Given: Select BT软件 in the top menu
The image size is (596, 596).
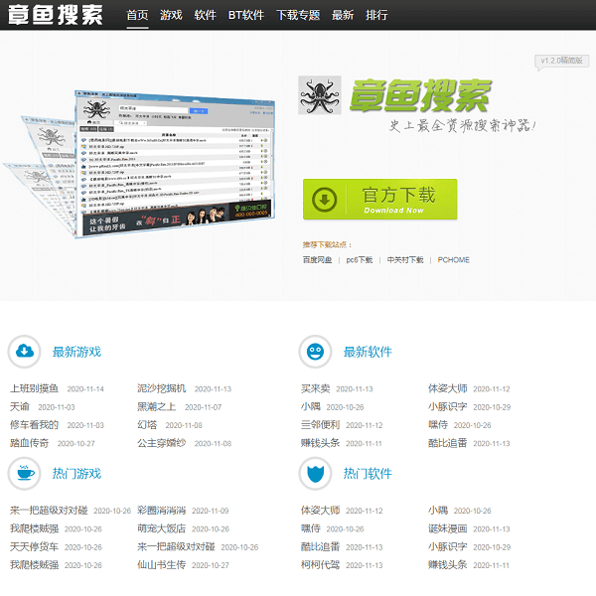Looking at the screenshot, I should click(x=246, y=15).
